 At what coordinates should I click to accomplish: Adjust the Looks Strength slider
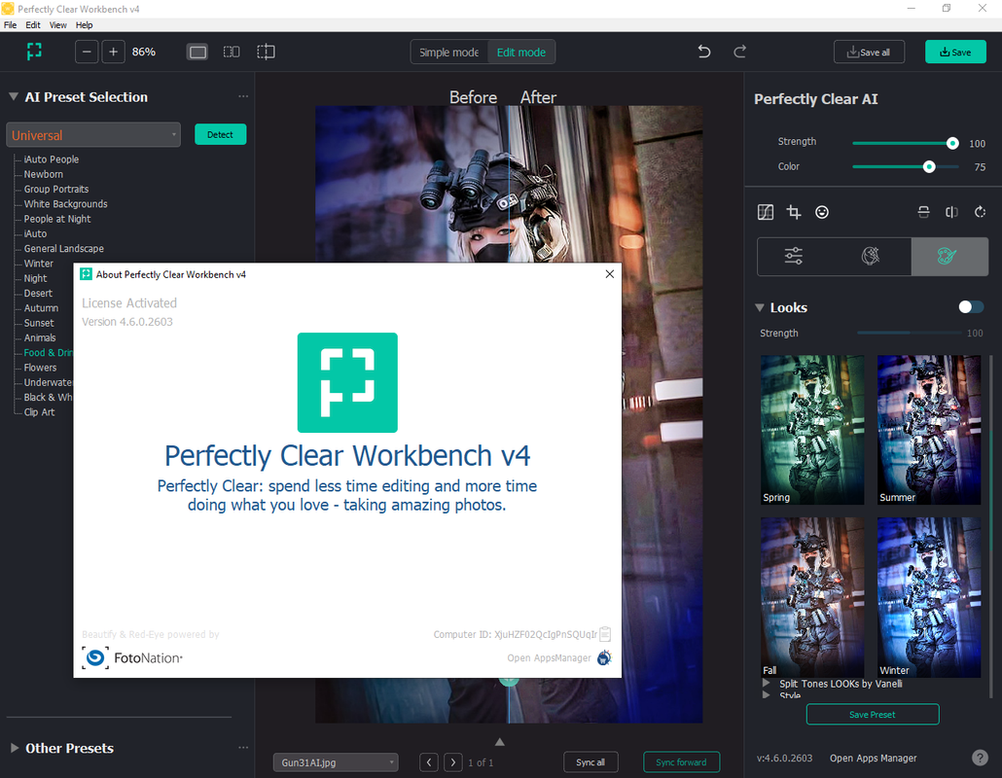[x=910, y=333]
